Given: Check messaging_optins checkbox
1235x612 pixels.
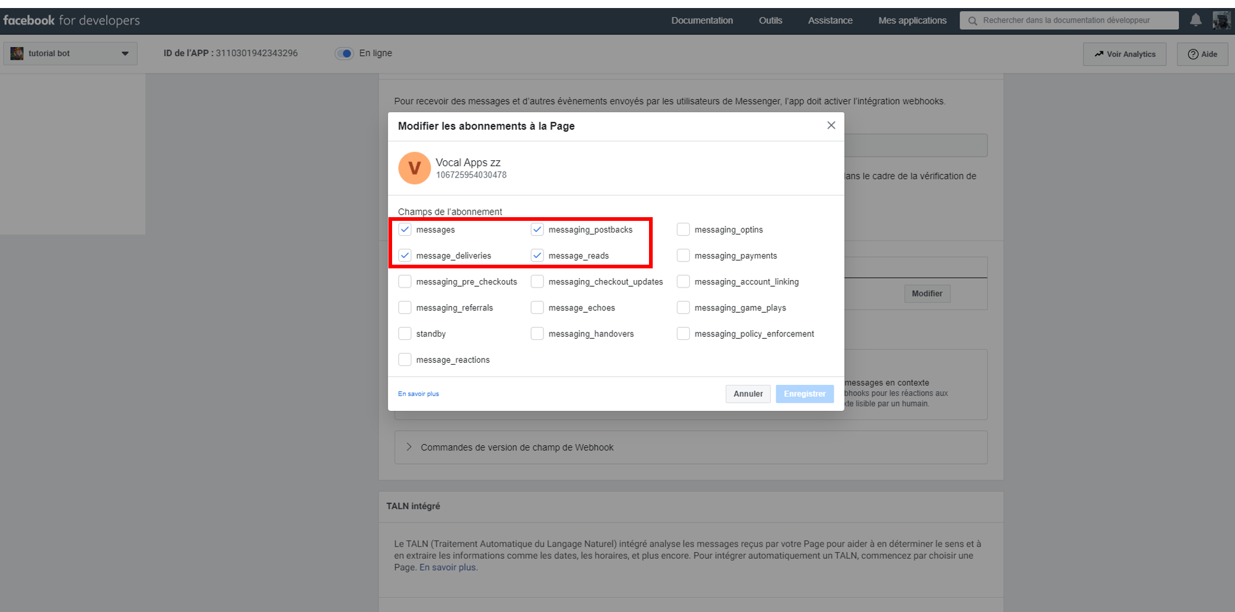Looking at the screenshot, I should point(683,229).
